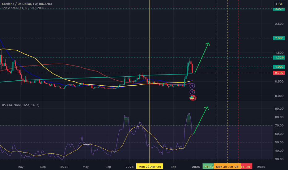
Task: Click the 0.500 price axis value
Action: coord(279,82)
